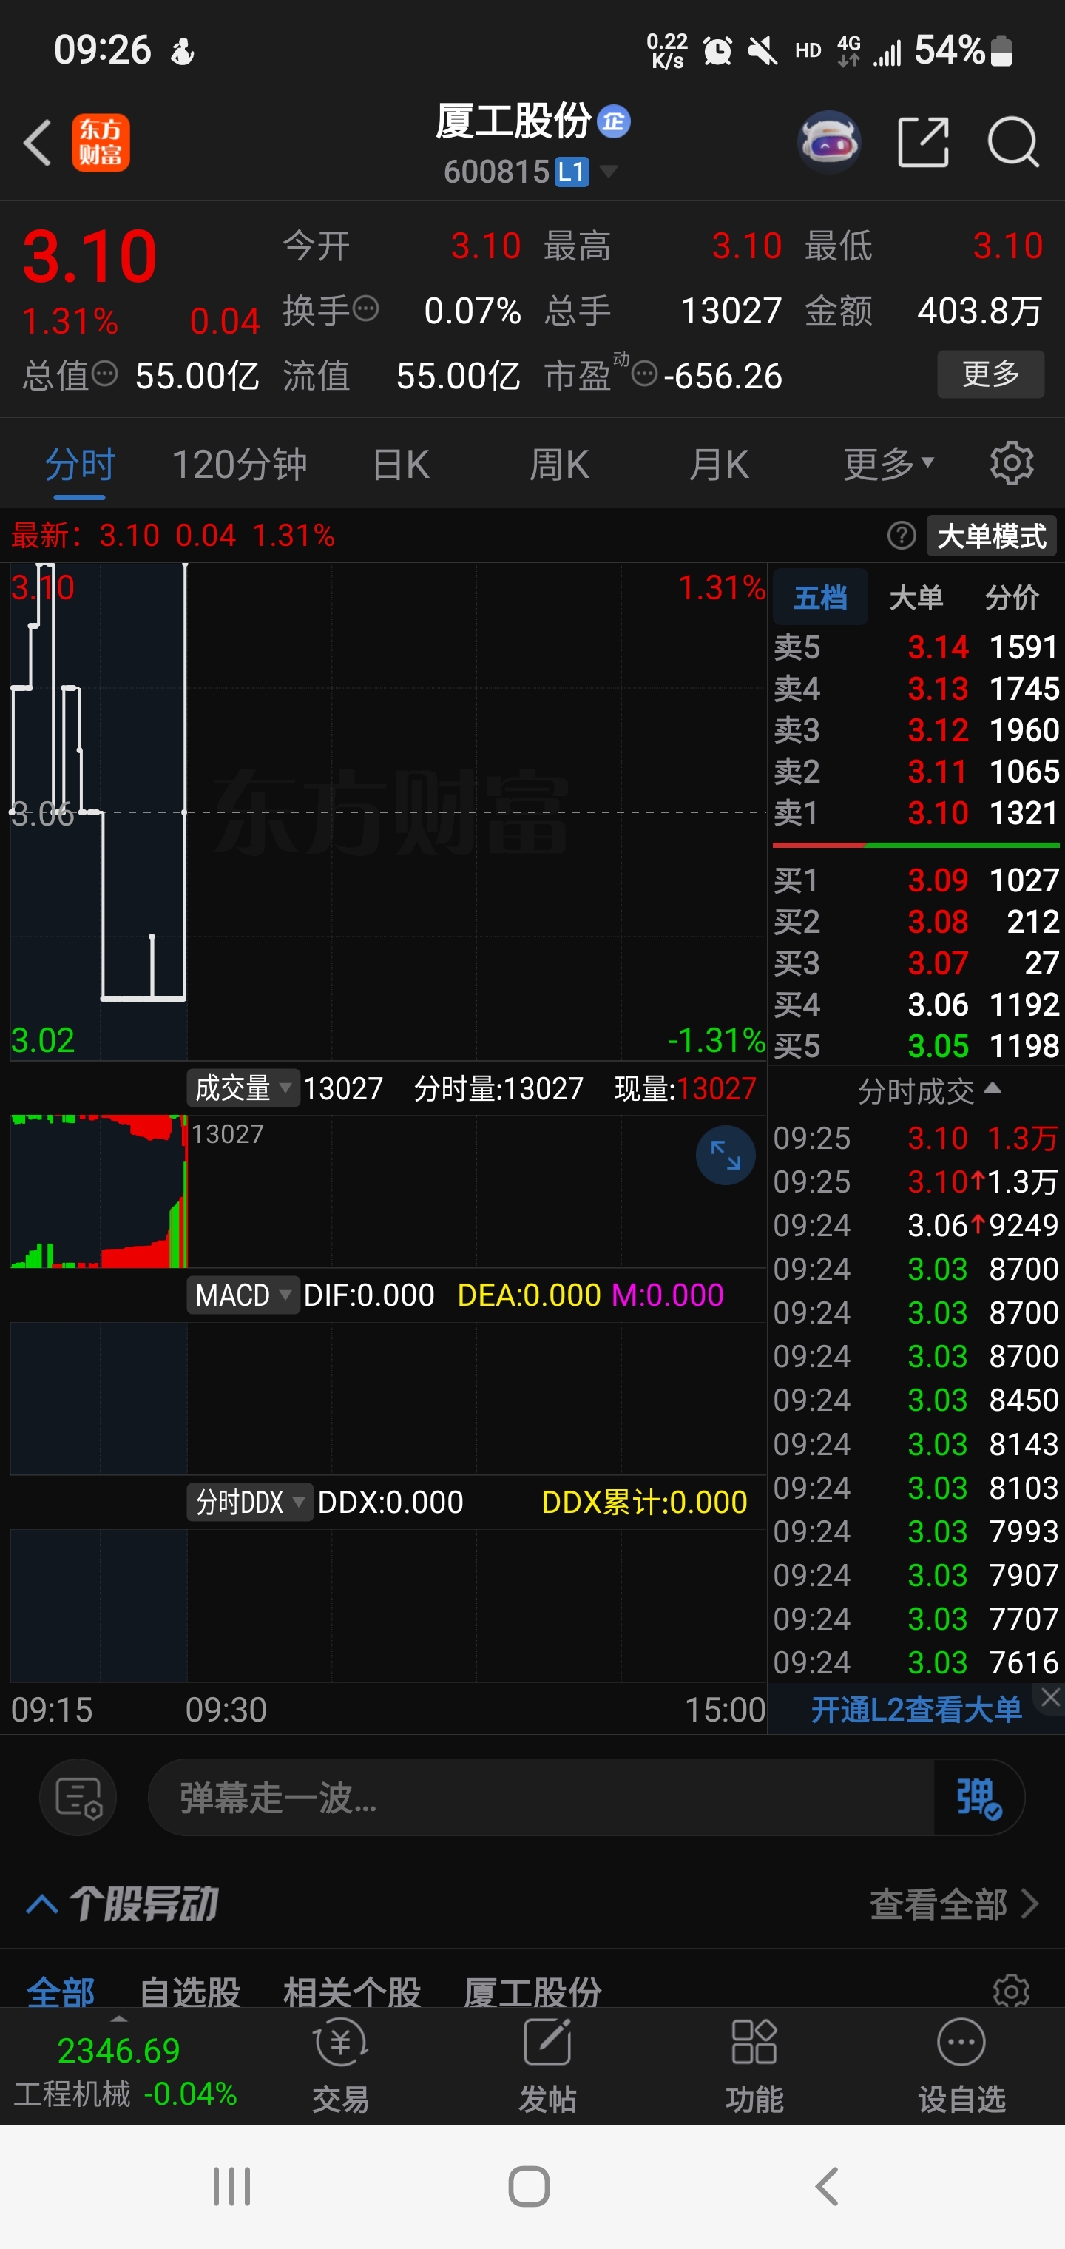Switch to 120分钟 chart tab
This screenshot has width=1065, height=2249.
pos(239,464)
